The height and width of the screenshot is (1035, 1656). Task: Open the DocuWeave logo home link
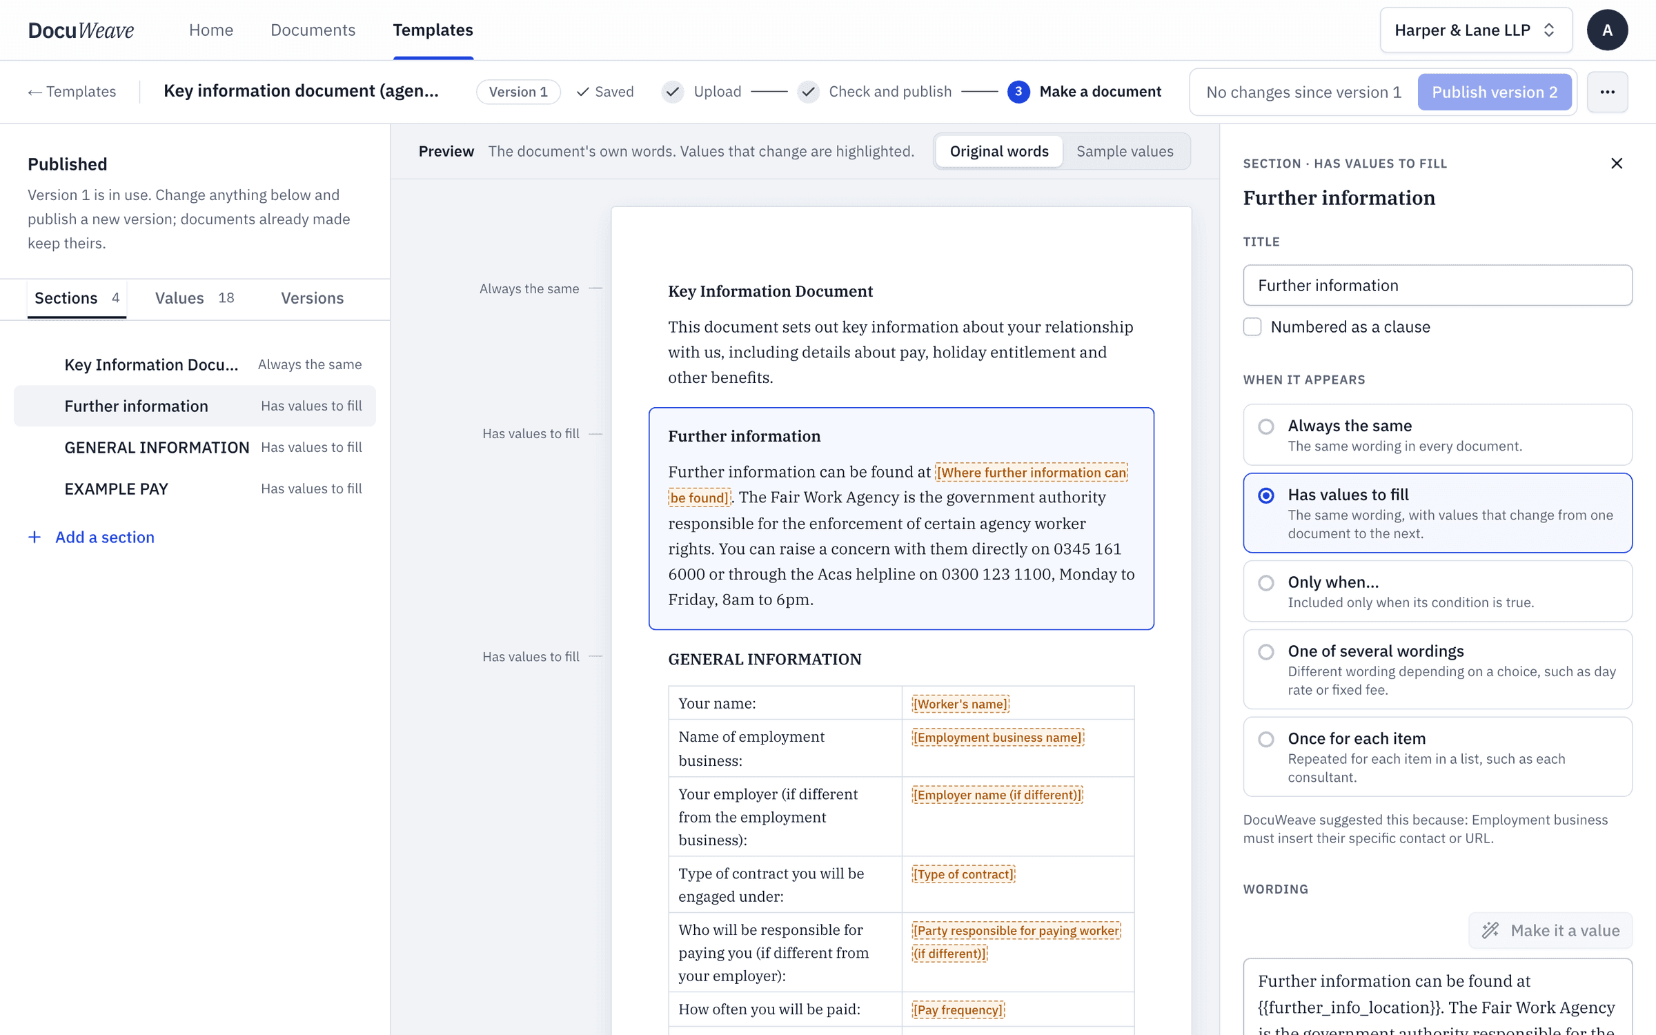pyautogui.click(x=81, y=30)
